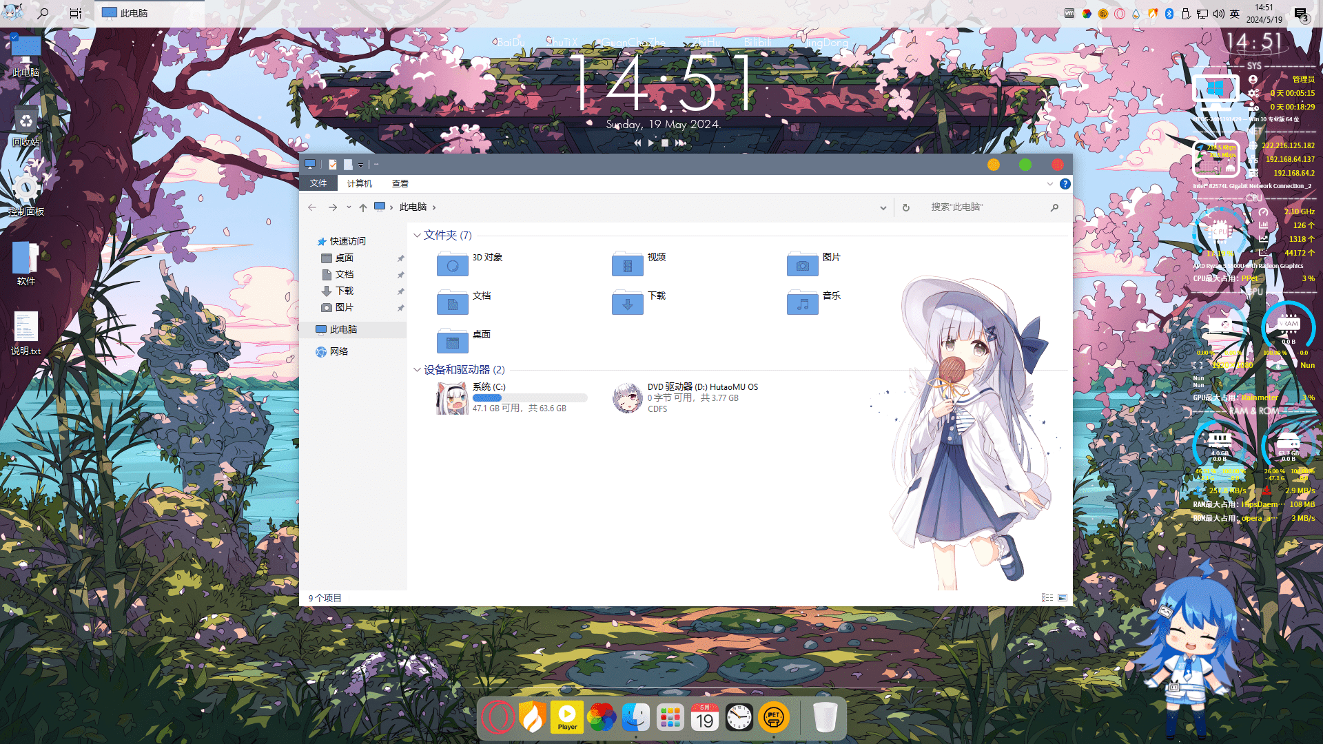The image size is (1323, 744).
Task: Click the search icon in taskbar
Action: click(43, 13)
